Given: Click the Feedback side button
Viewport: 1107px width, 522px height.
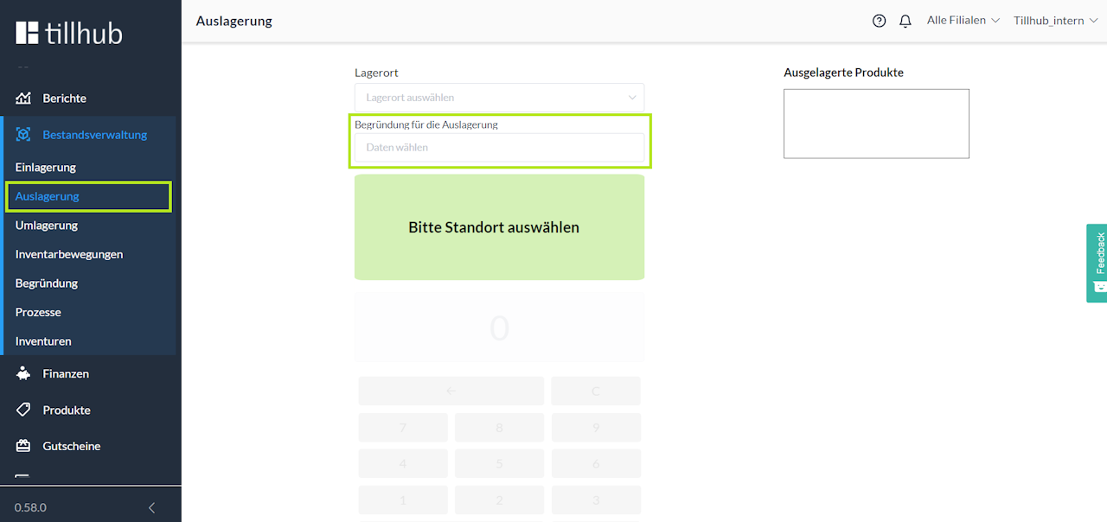Looking at the screenshot, I should pyautogui.click(x=1097, y=263).
